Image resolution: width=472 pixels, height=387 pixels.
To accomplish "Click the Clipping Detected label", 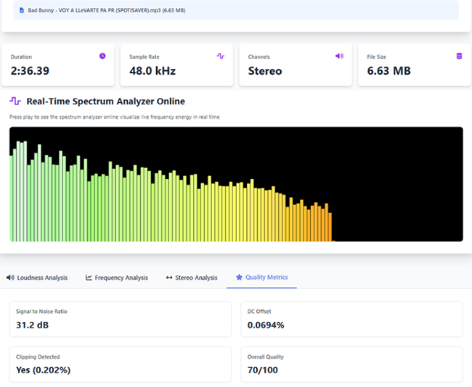I will click(38, 357).
